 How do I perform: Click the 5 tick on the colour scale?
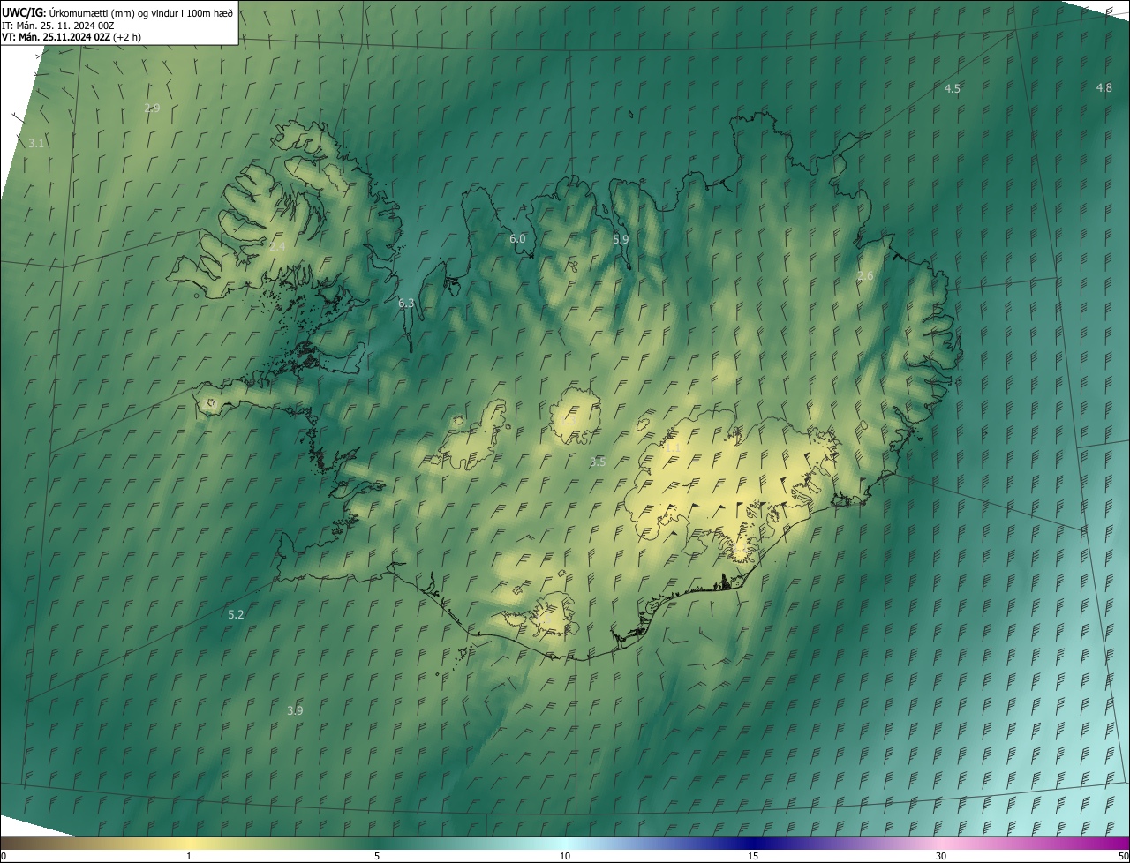point(377,857)
